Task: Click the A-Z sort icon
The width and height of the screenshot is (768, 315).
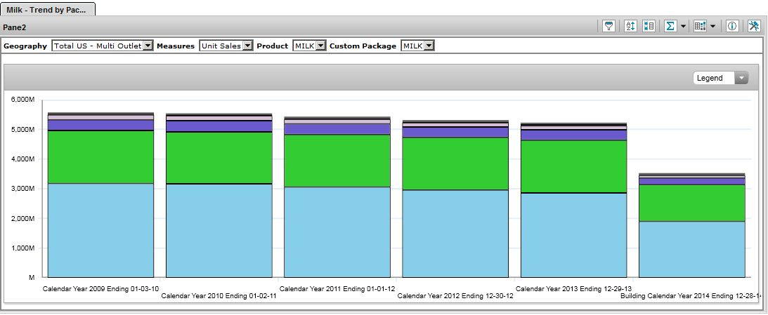Action: coord(630,26)
